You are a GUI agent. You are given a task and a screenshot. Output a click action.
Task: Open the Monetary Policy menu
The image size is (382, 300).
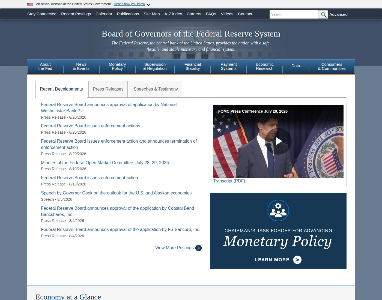[x=117, y=67]
